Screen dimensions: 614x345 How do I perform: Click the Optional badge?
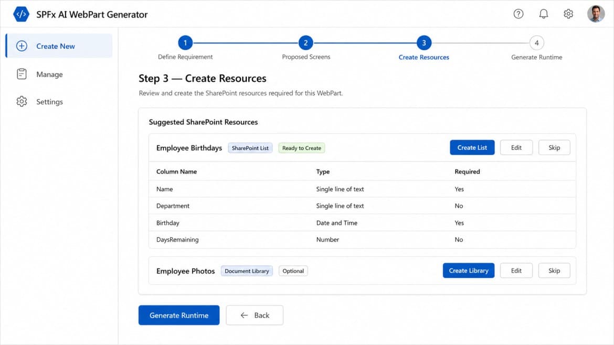293,271
